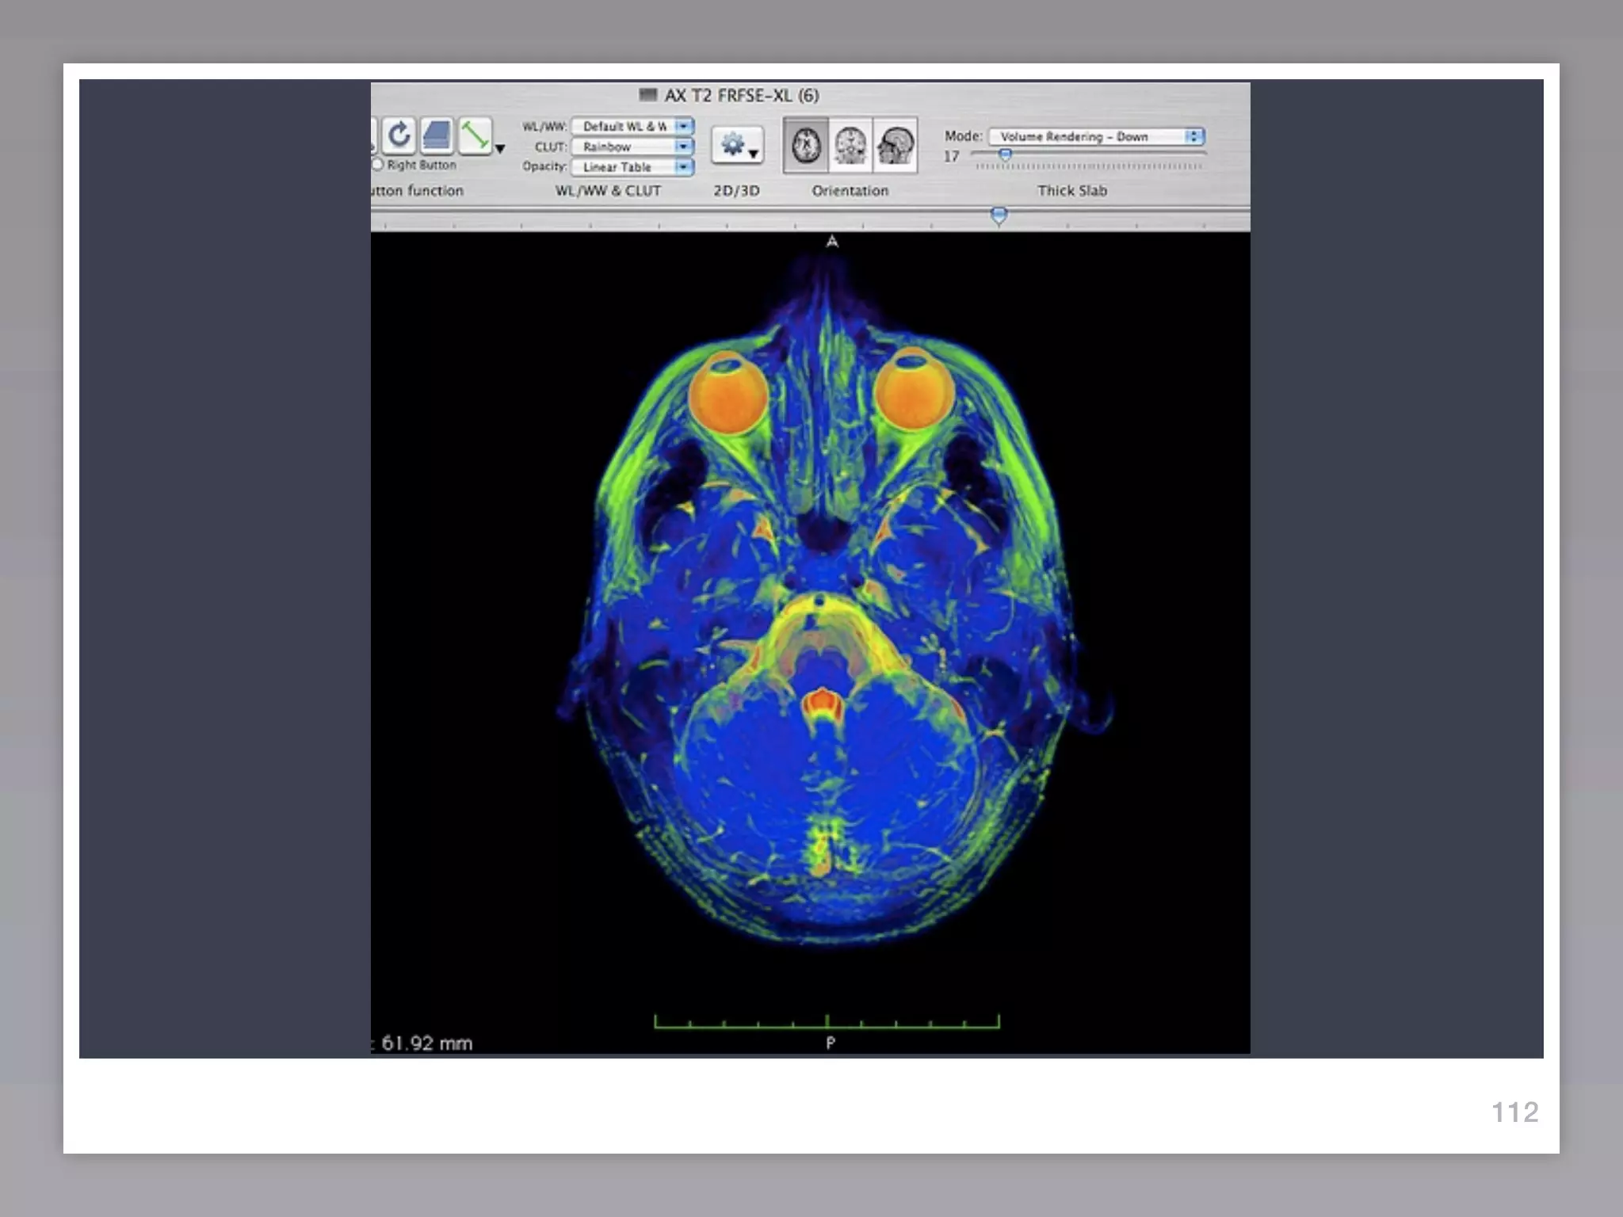Click the image series slider thumb
The width and height of the screenshot is (1623, 1217).
(999, 215)
